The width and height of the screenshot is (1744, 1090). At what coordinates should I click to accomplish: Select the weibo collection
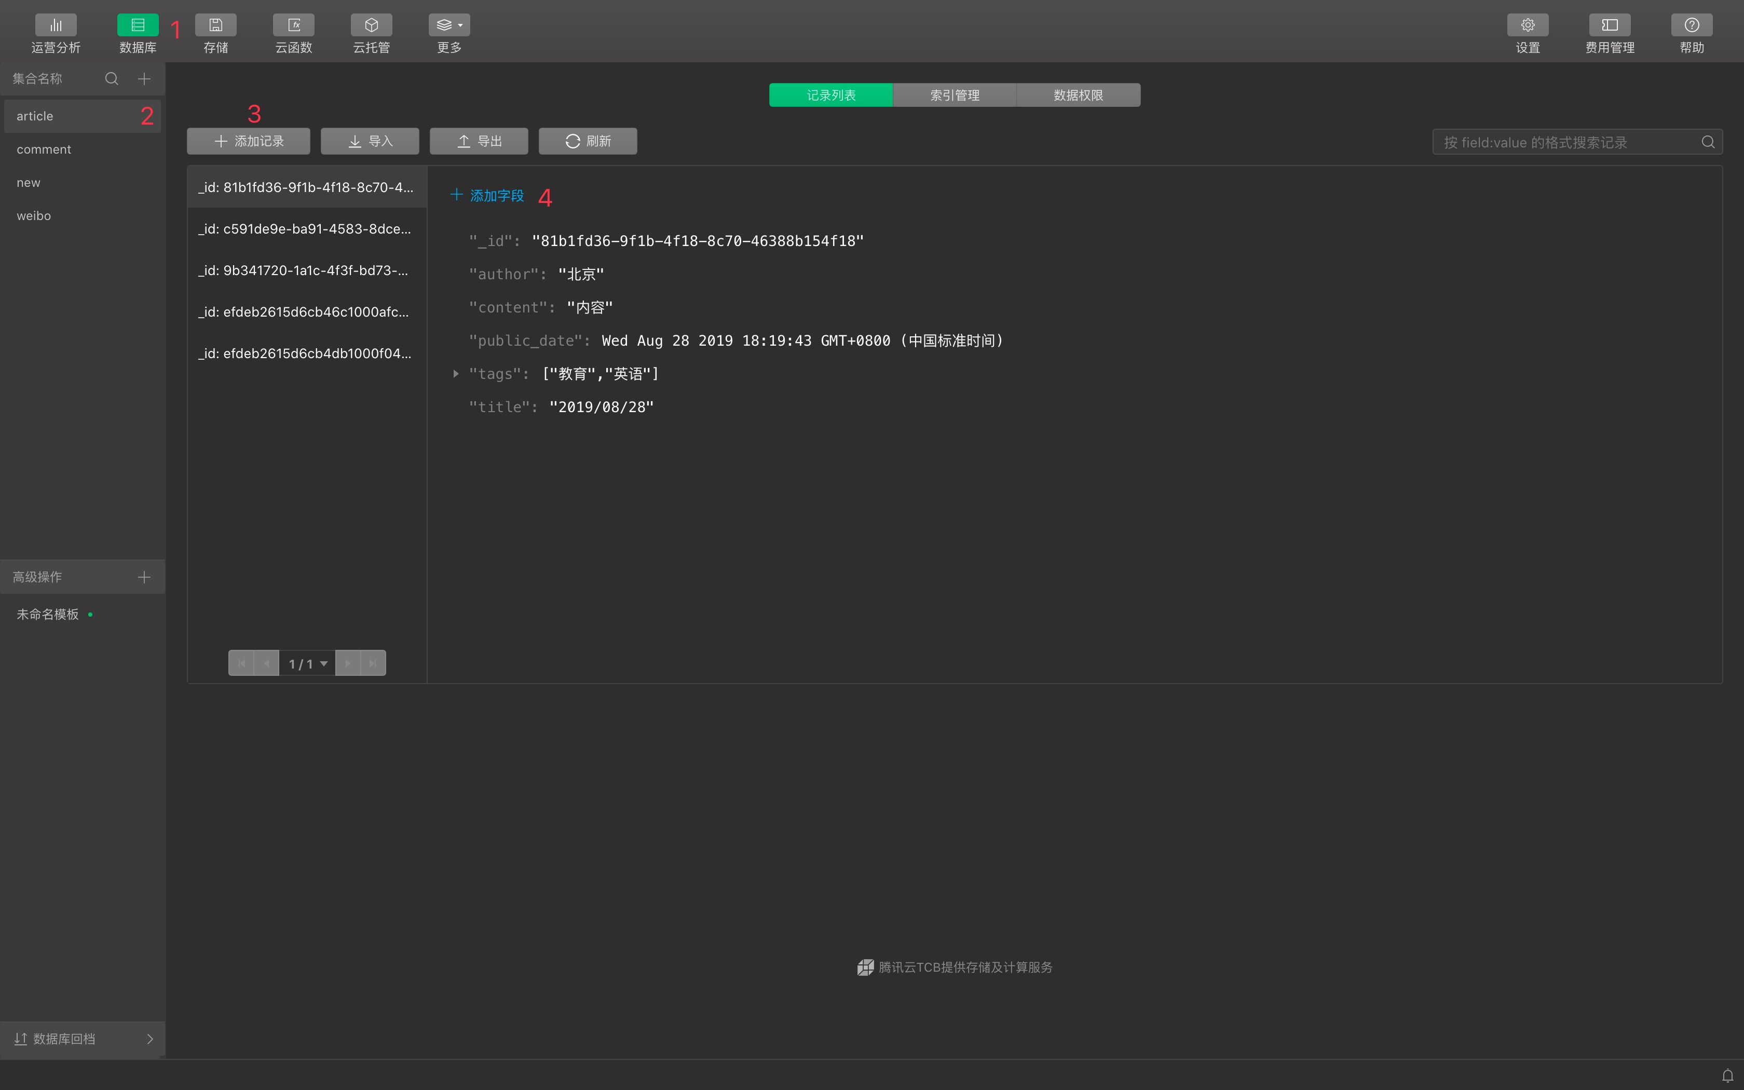click(x=82, y=215)
